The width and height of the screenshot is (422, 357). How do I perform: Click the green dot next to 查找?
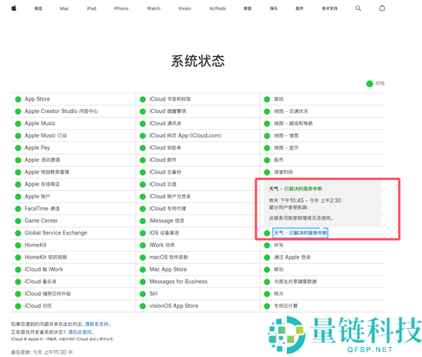[267, 100]
